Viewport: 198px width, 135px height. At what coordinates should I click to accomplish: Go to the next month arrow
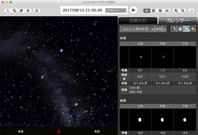[165, 29]
